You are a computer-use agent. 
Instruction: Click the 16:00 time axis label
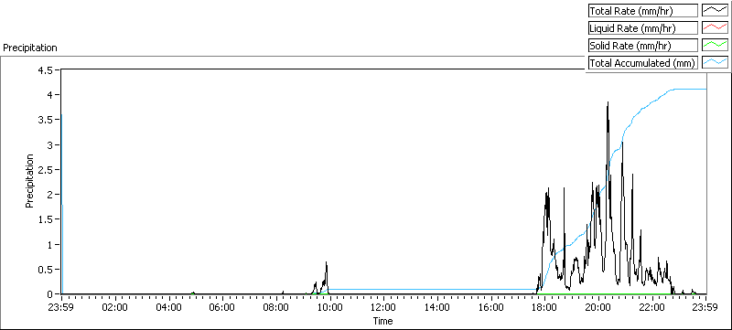[491, 307]
